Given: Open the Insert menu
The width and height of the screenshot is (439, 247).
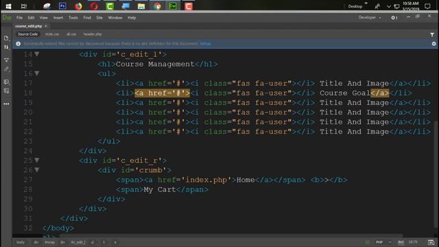Looking at the screenshot, I should coord(58,18).
